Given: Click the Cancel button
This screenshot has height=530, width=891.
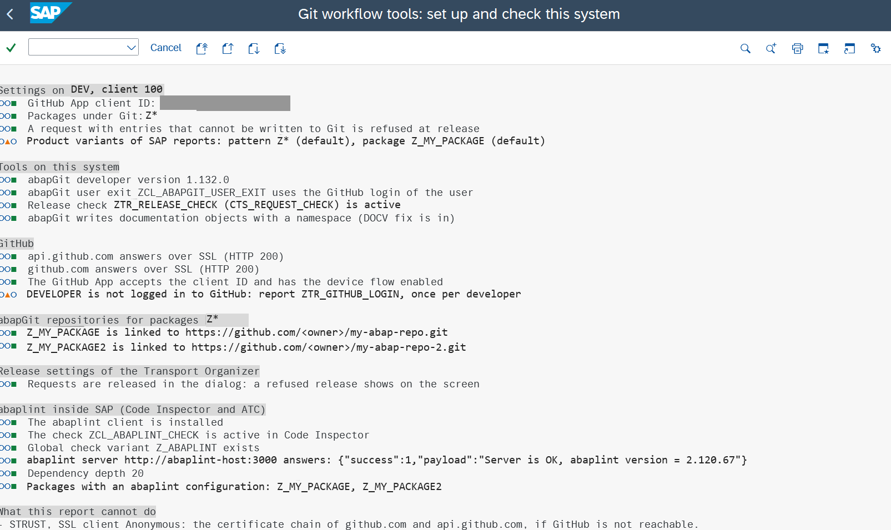Looking at the screenshot, I should (x=166, y=48).
